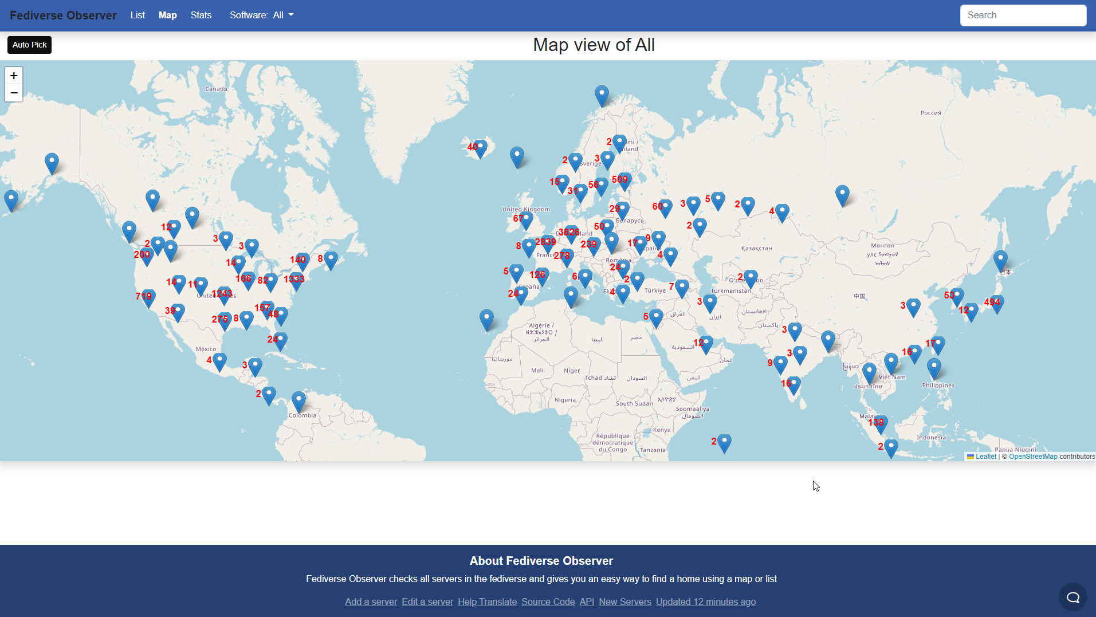Switch to the List view

pos(137,15)
